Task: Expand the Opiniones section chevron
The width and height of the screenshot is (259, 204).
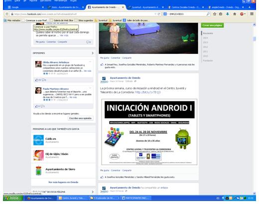Action: [x=93, y=53]
